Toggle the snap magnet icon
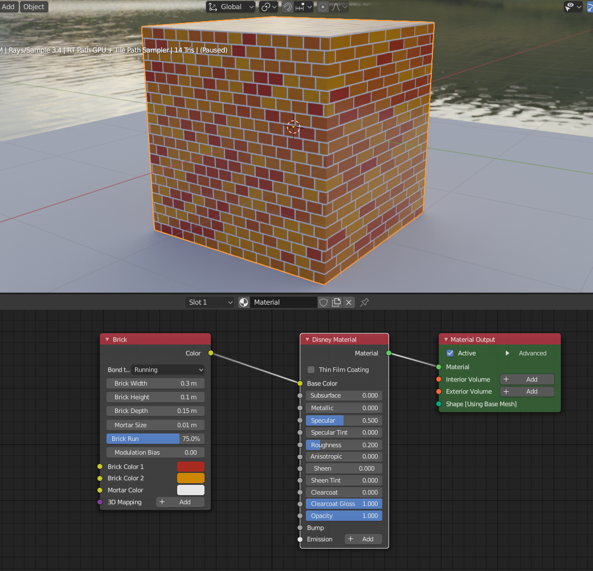 click(x=288, y=7)
